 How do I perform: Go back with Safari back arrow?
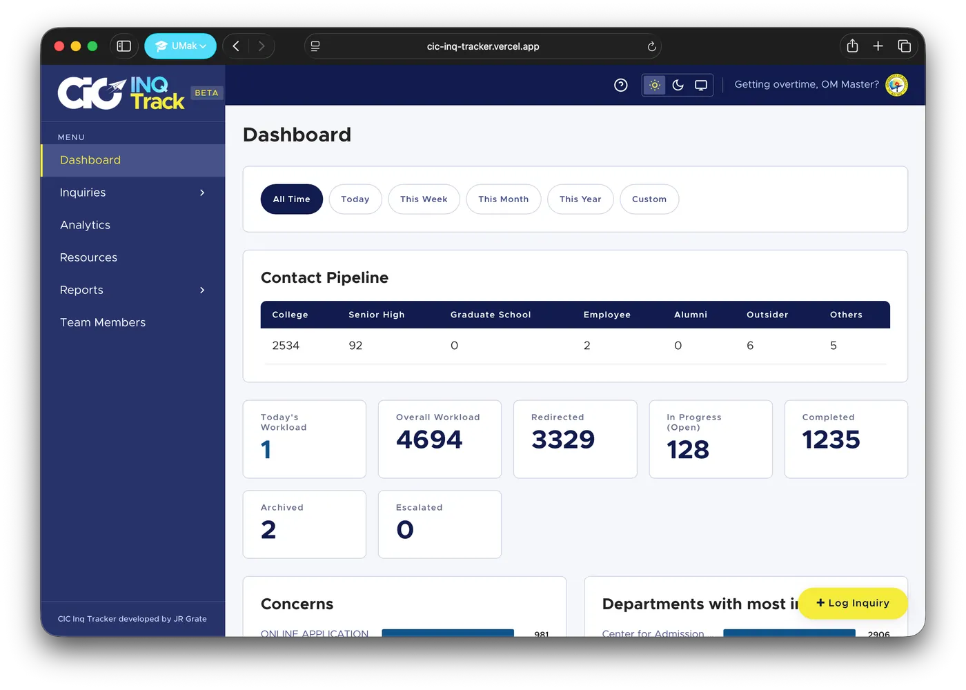(236, 46)
